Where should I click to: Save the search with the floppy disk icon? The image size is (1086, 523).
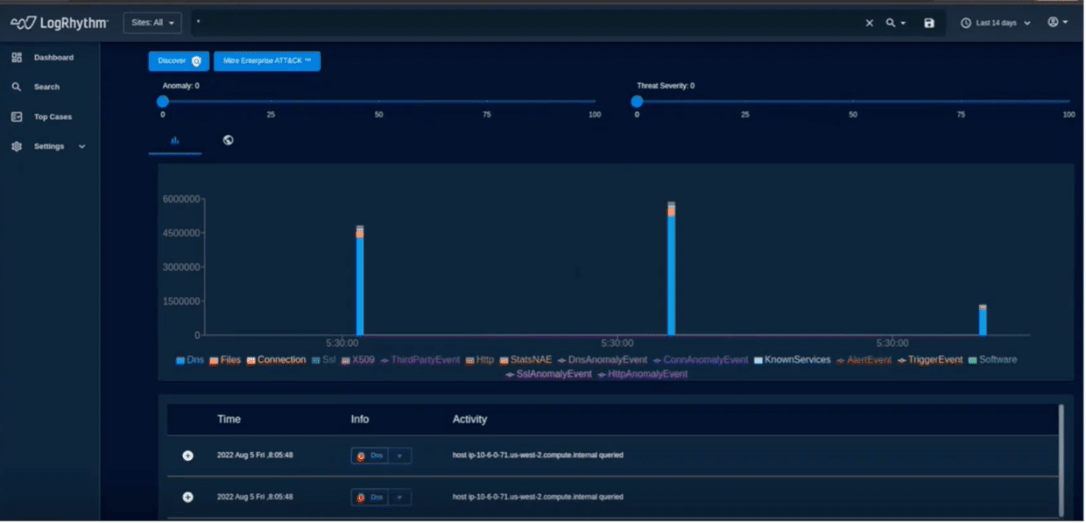click(x=929, y=24)
